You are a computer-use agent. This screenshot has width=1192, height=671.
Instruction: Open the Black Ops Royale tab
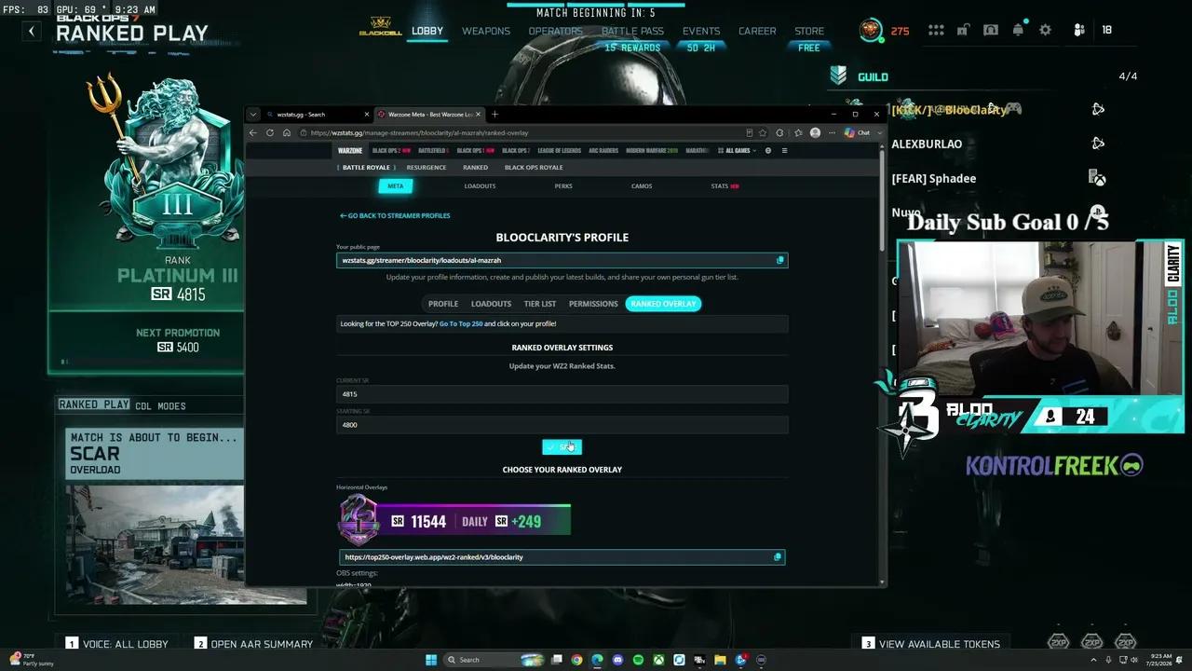[x=534, y=168]
